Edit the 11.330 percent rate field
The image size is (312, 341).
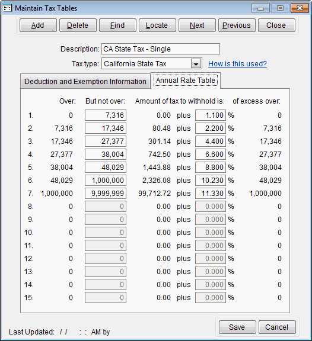click(211, 194)
